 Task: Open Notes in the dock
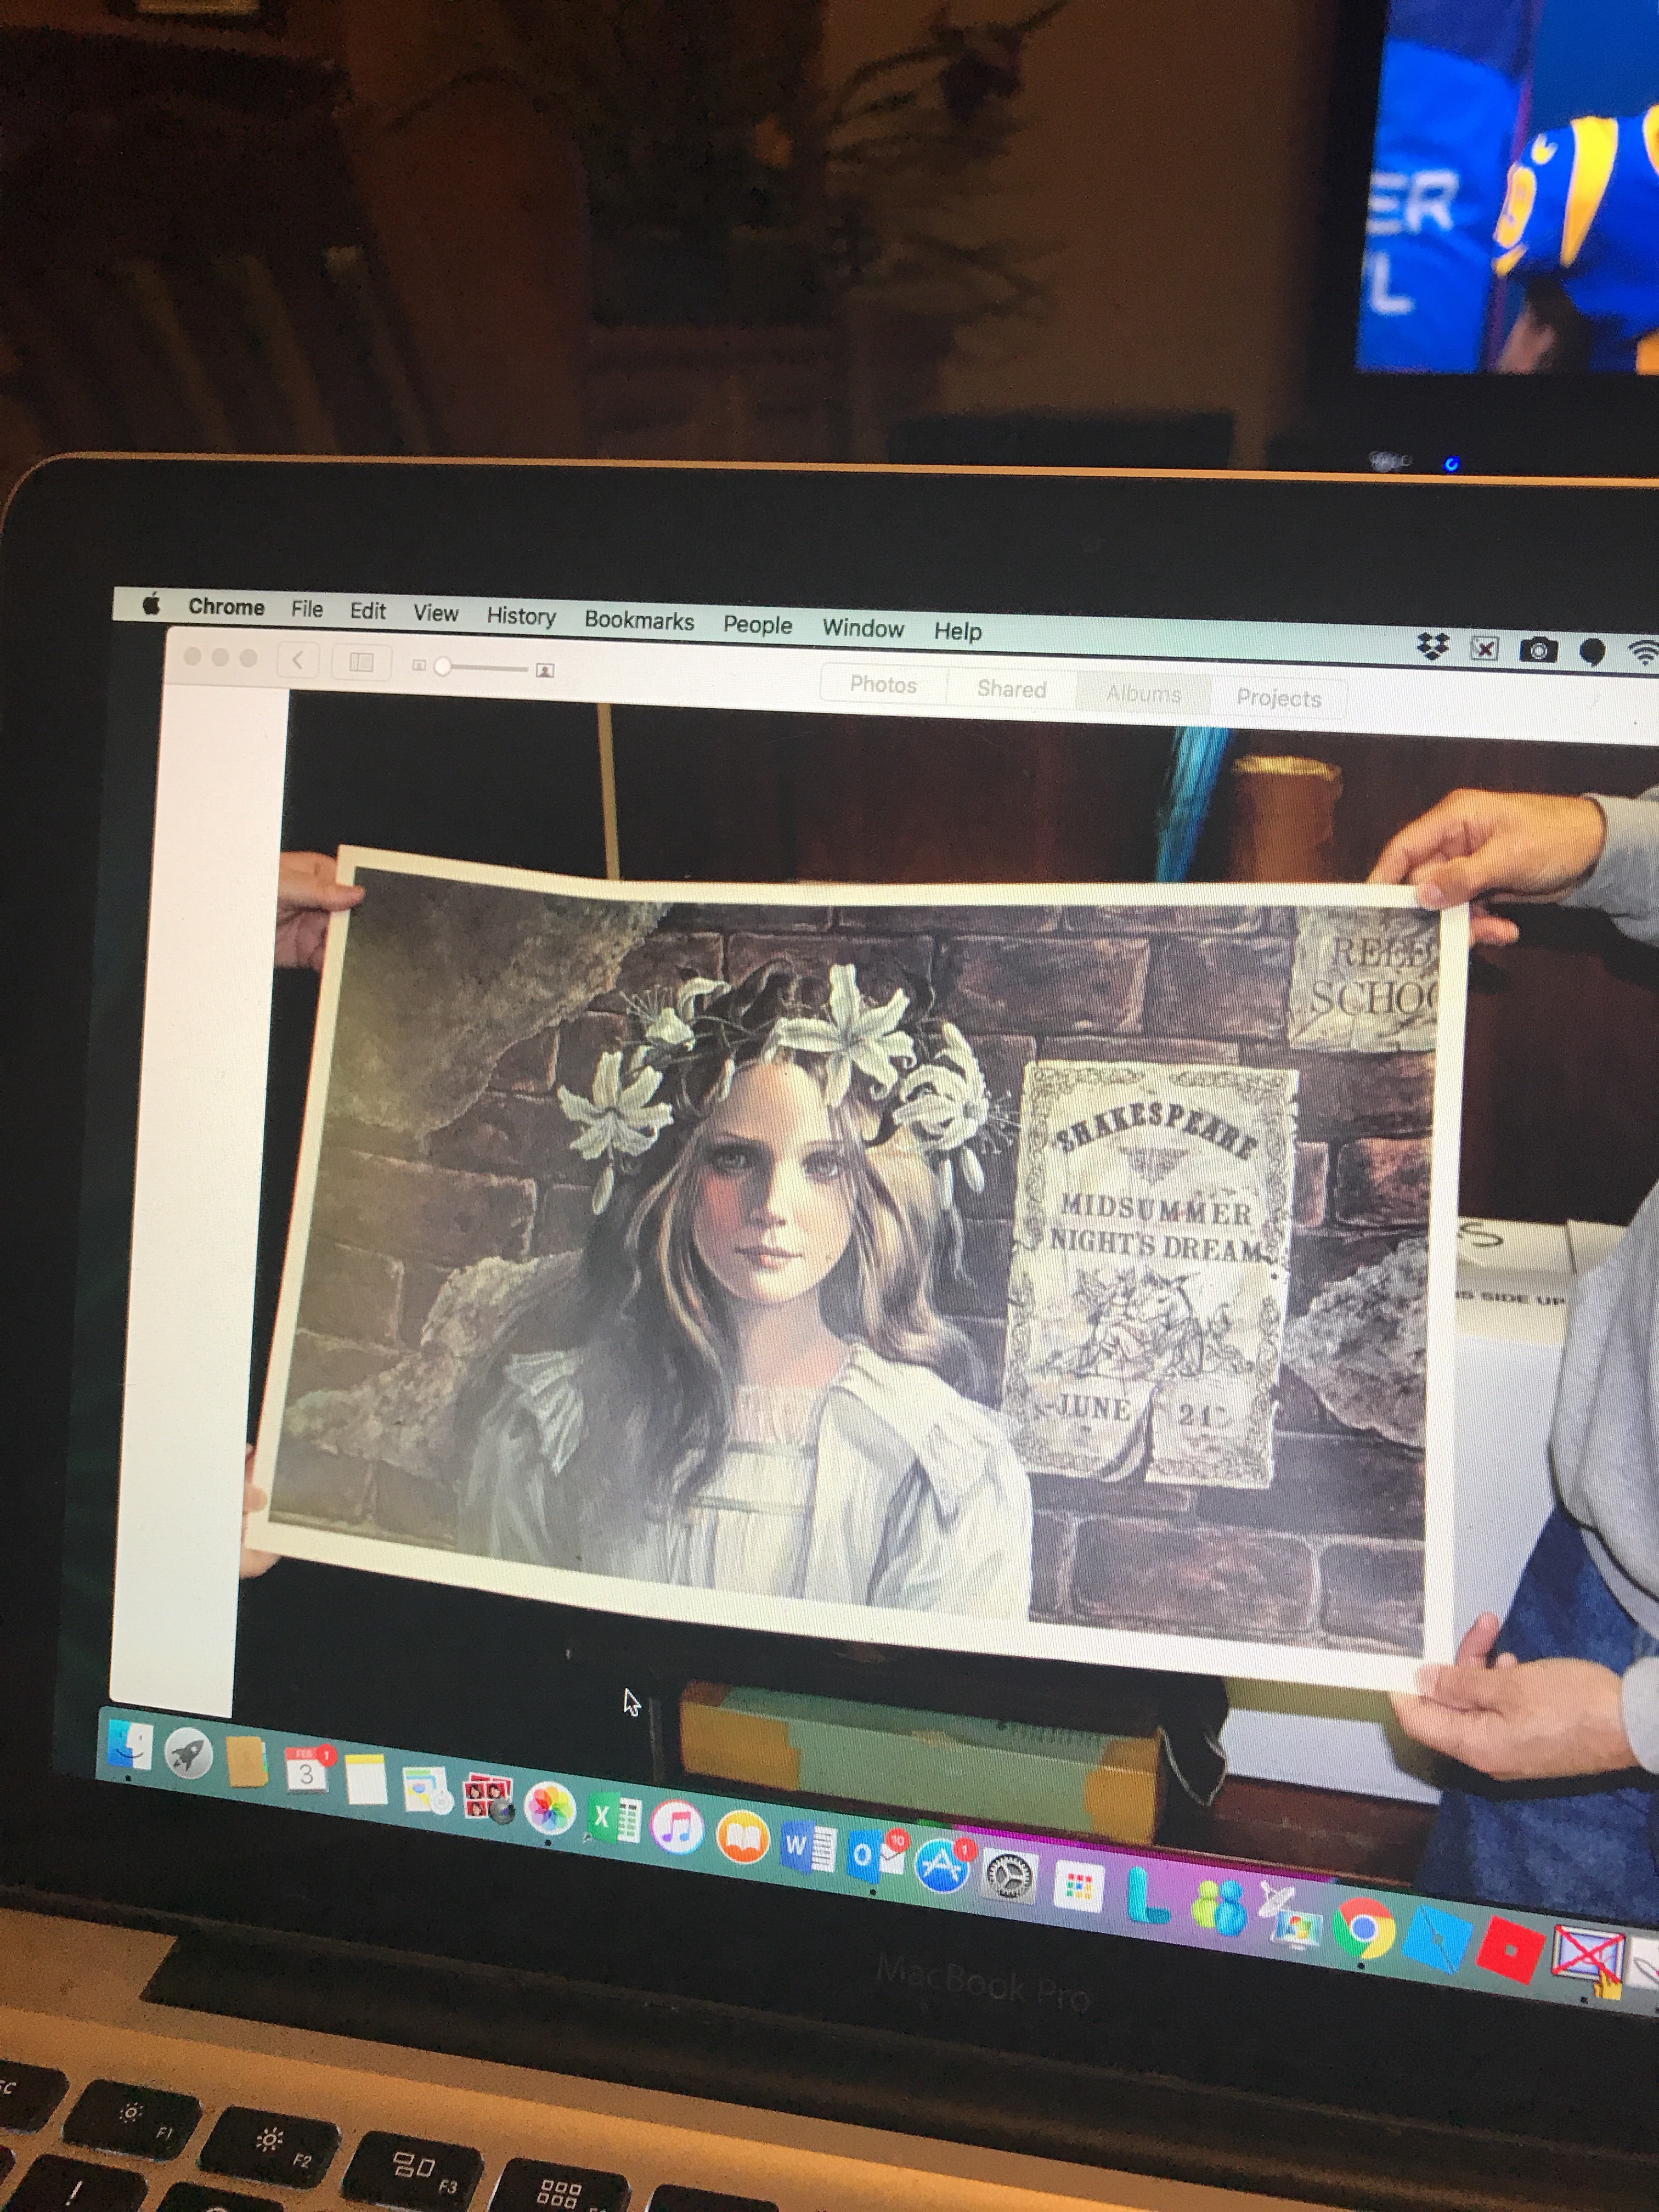coord(366,1778)
